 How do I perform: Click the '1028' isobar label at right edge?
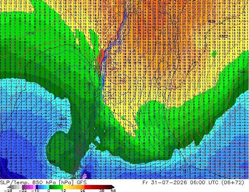[x=241, y=72]
